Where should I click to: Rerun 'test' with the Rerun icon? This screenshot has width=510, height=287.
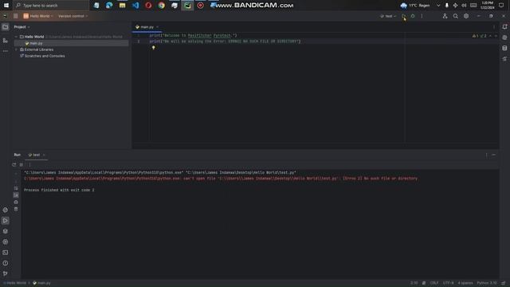[14, 165]
